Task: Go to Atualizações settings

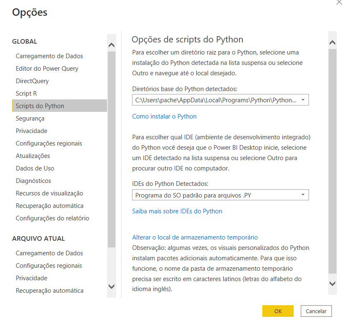Action: click(x=33, y=156)
